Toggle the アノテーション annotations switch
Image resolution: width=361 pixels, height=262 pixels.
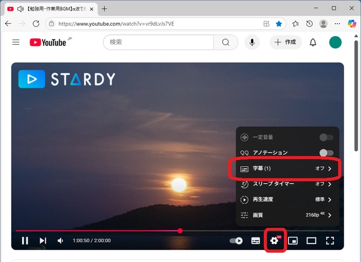(x=326, y=153)
